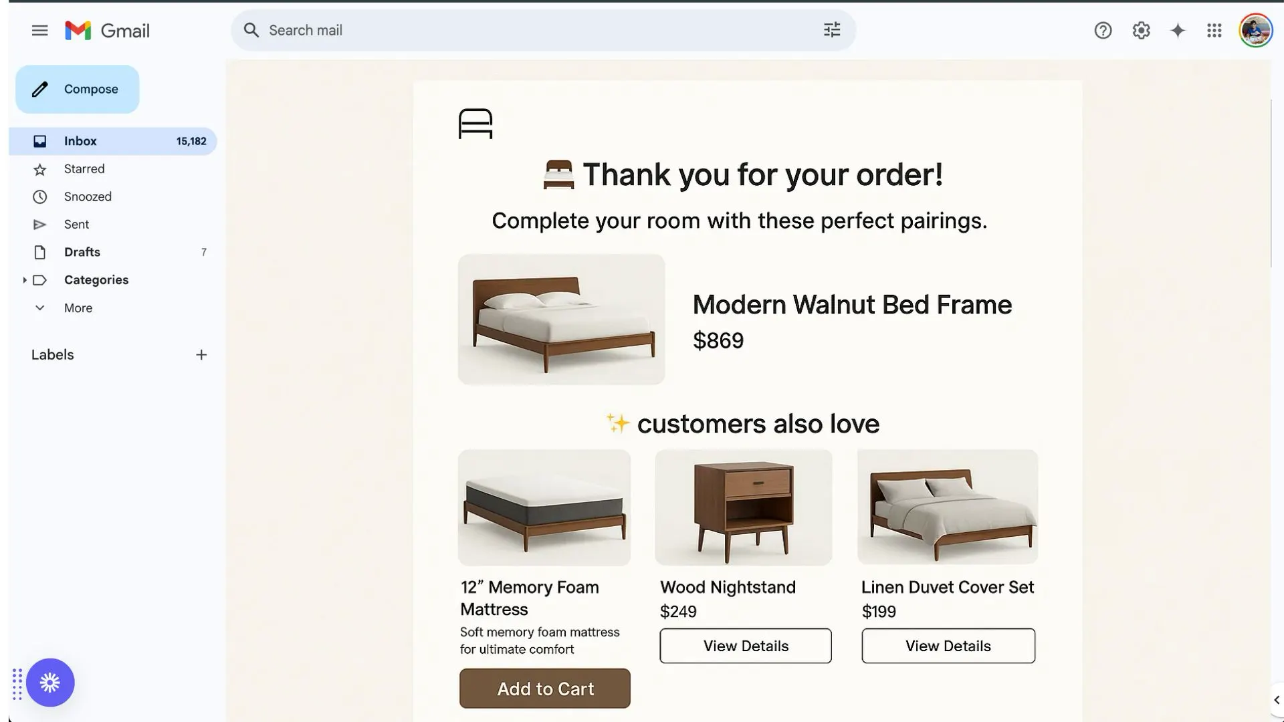Open the Inbox folder
Image resolution: width=1284 pixels, height=722 pixels.
(x=80, y=141)
